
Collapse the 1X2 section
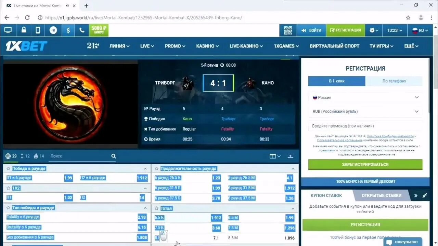145,188
